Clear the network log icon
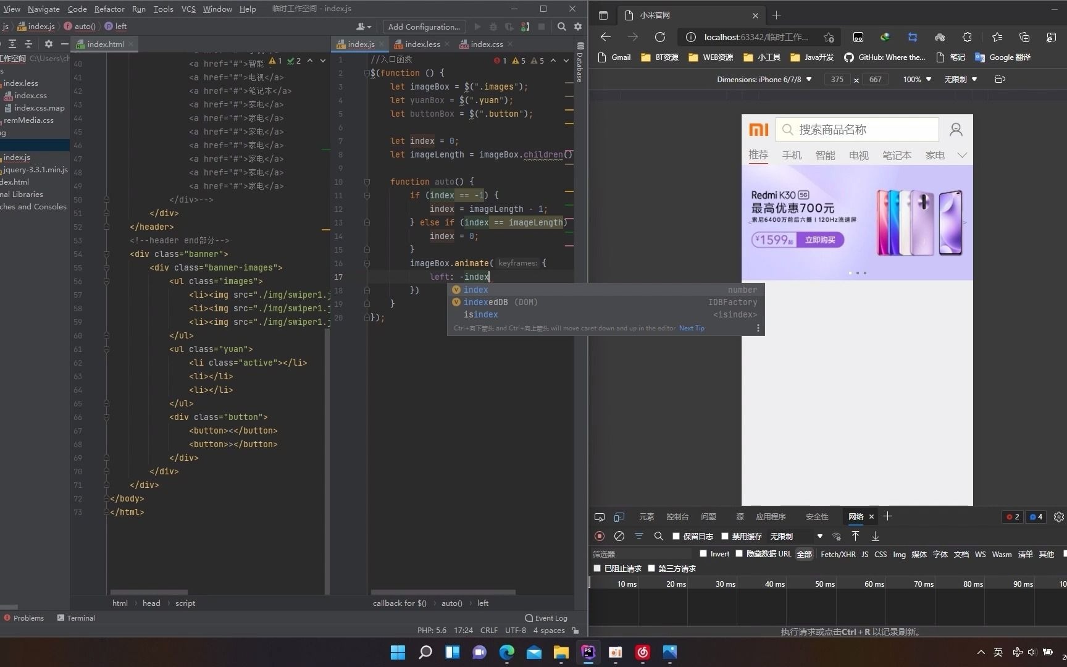 pos(619,536)
